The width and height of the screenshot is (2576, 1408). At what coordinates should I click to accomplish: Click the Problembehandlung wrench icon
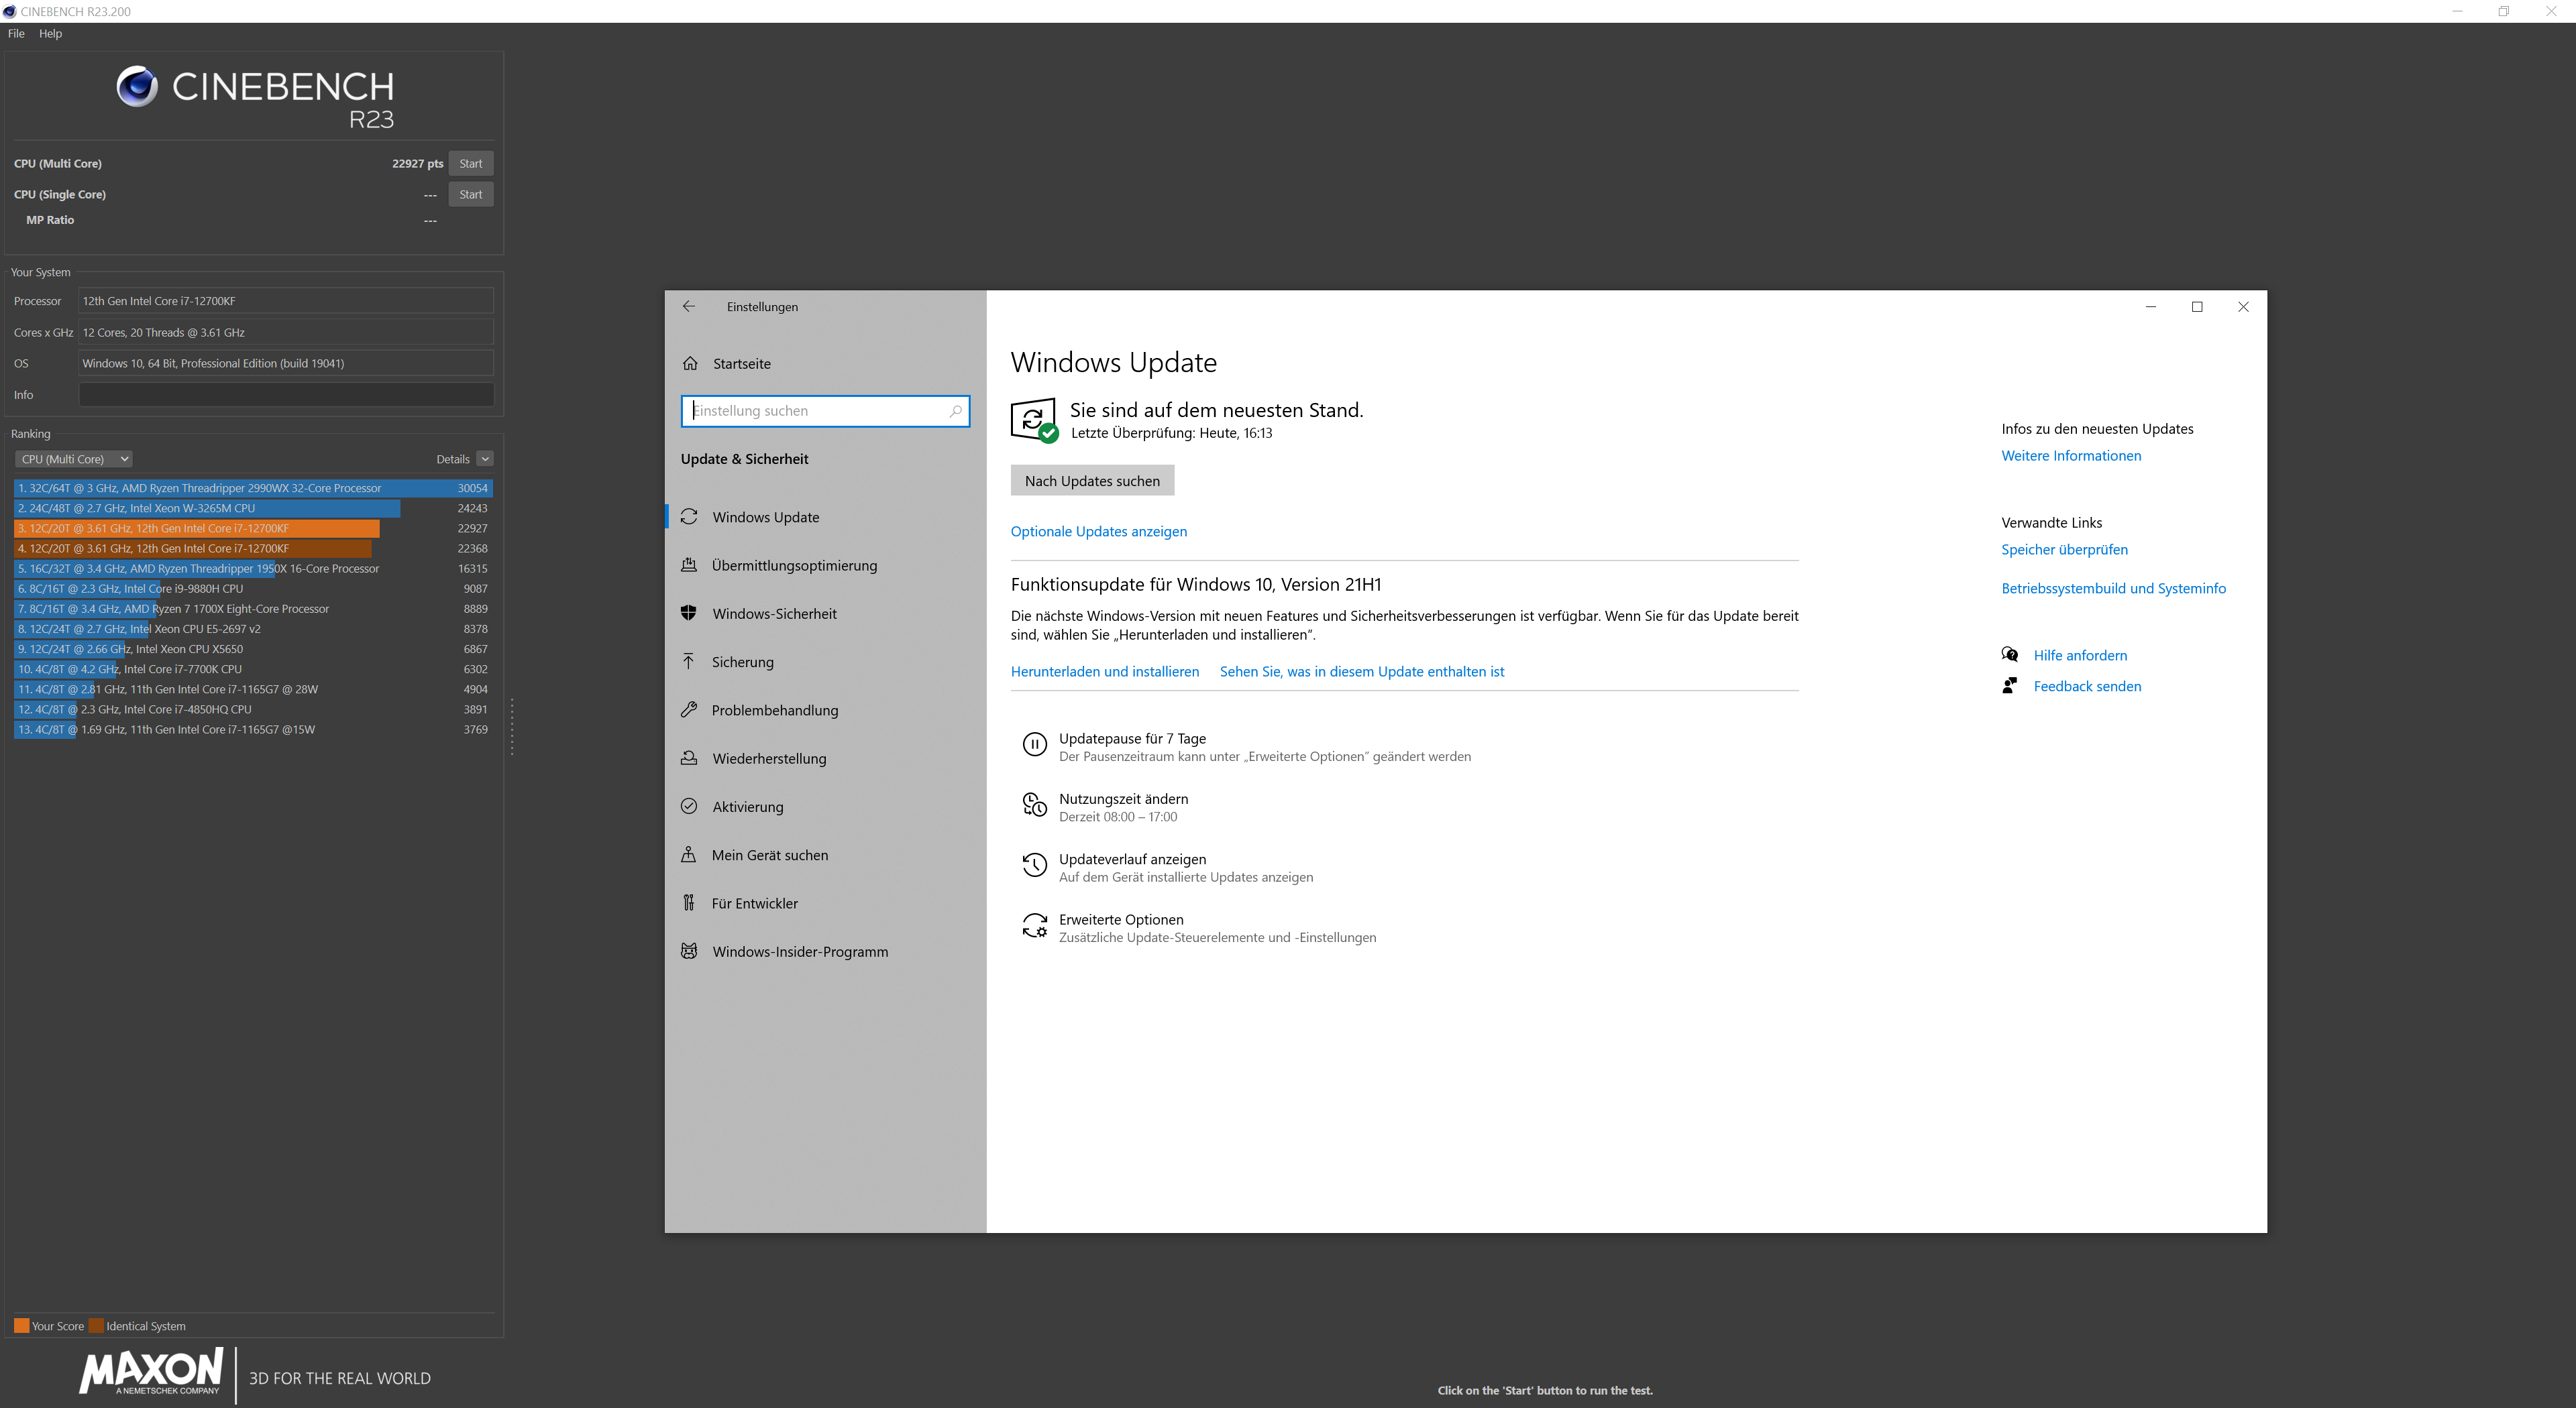pyautogui.click(x=689, y=711)
